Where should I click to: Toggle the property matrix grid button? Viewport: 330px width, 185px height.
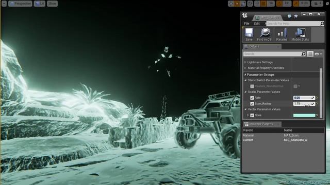[x=310, y=54]
